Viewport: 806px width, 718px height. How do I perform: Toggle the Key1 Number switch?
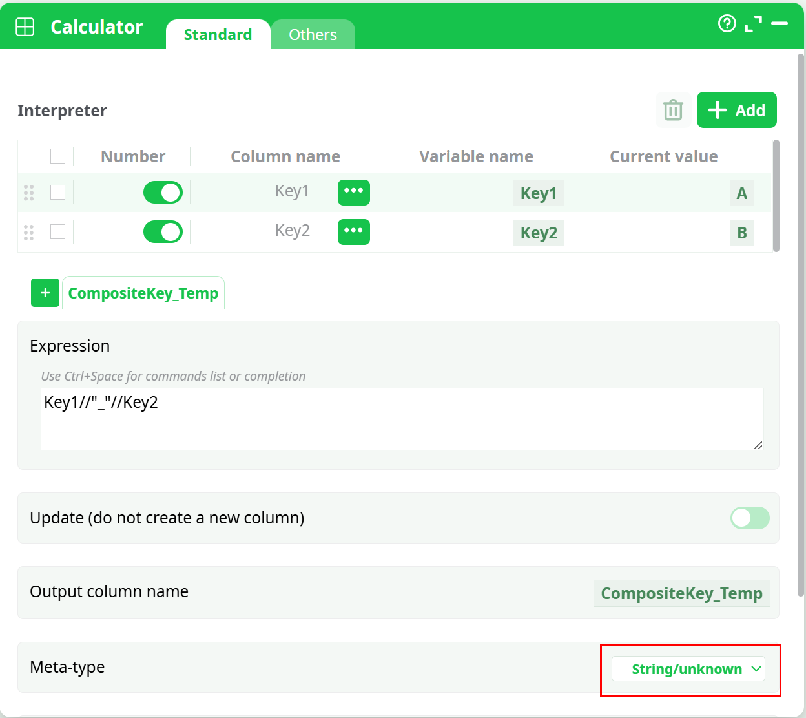point(163,193)
